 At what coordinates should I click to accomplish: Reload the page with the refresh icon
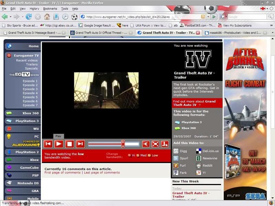coord(29,17)
